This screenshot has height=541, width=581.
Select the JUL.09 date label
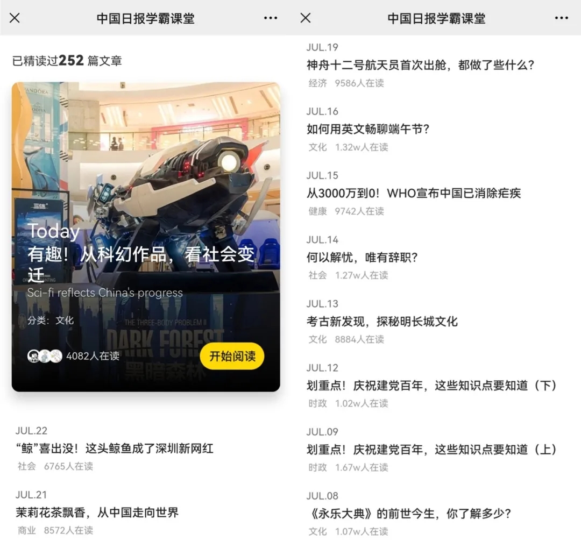tap(322, 432)
